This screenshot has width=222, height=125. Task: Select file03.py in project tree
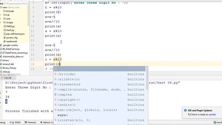point(10,26)
